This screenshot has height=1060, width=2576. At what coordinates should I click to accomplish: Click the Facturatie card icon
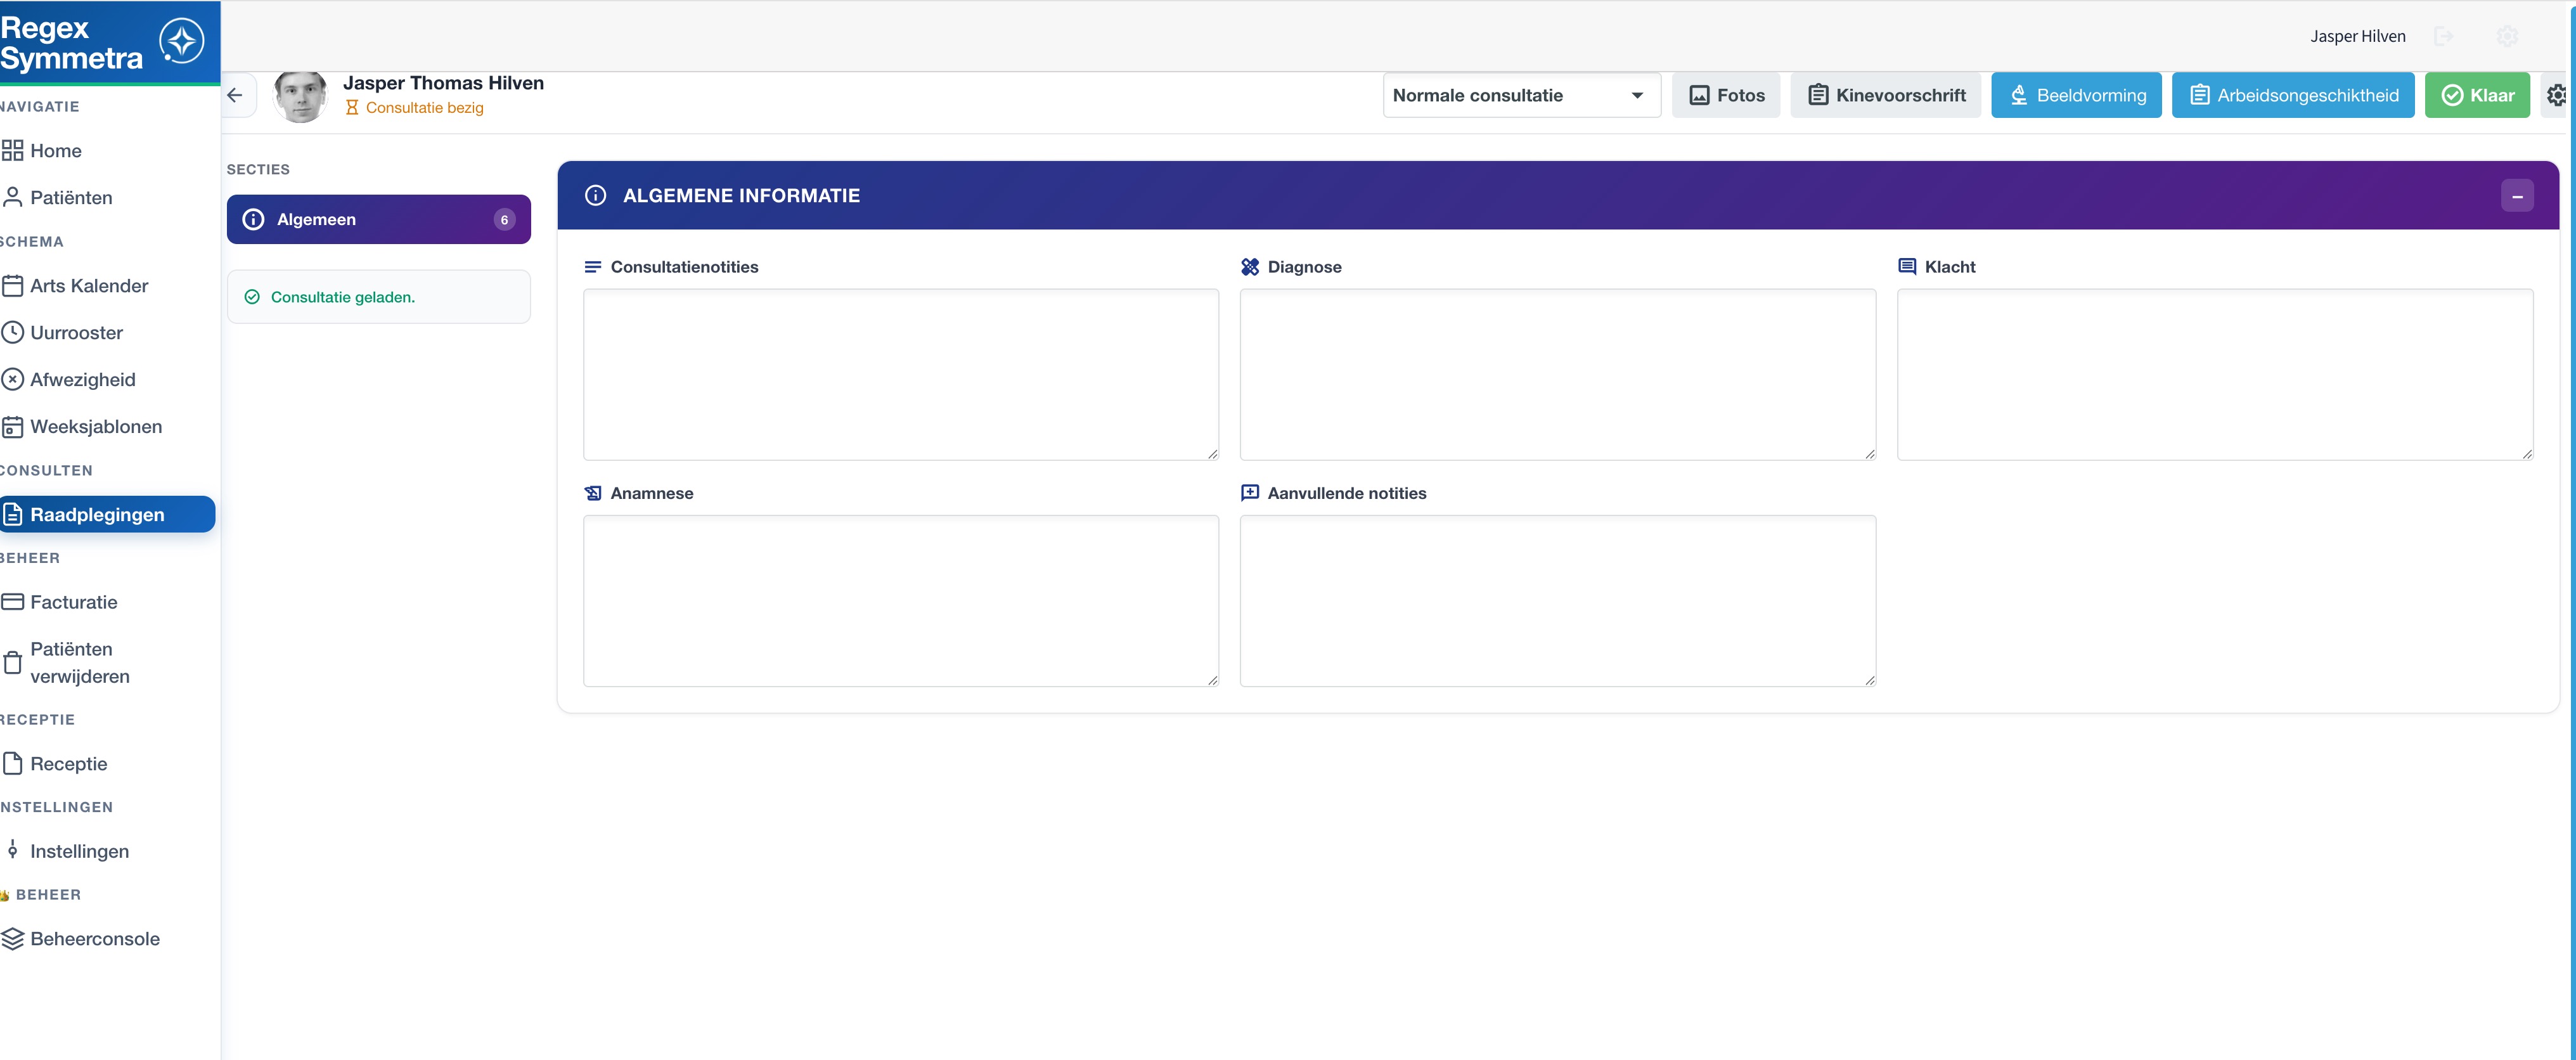coord(12,602)
